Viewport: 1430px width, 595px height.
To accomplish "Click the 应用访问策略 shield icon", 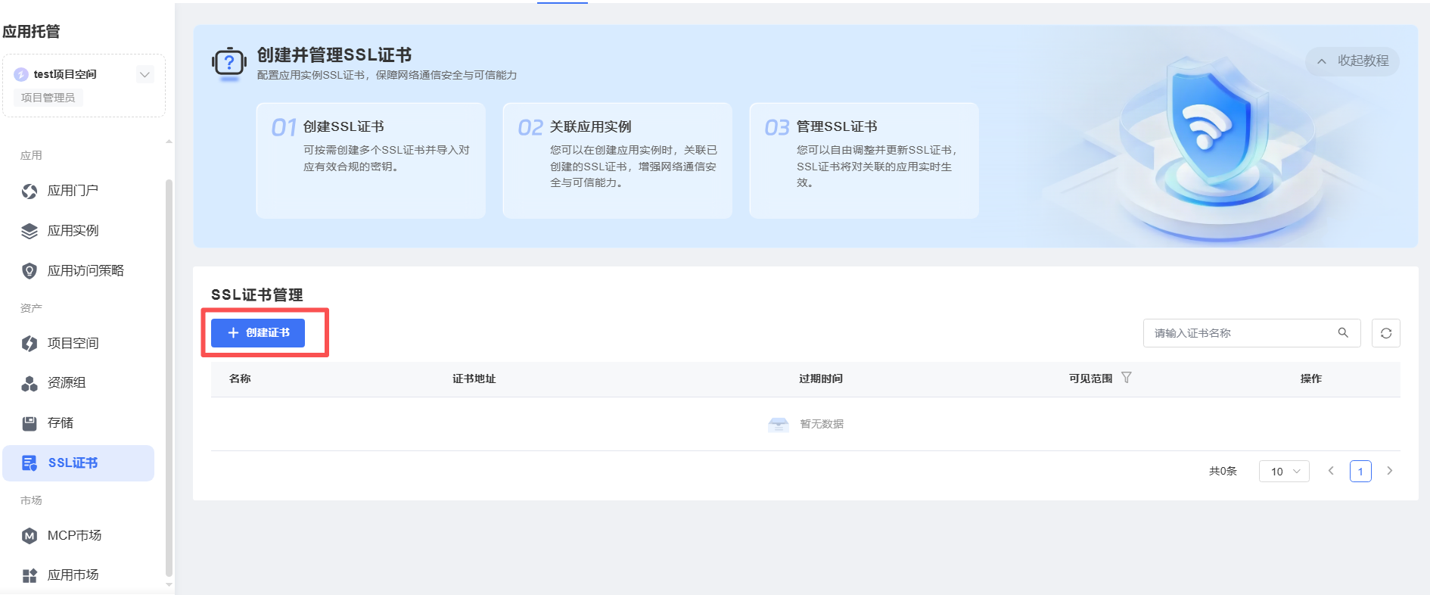I will tap(30, 271).
